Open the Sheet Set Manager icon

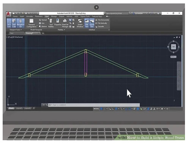coord(65,23)
